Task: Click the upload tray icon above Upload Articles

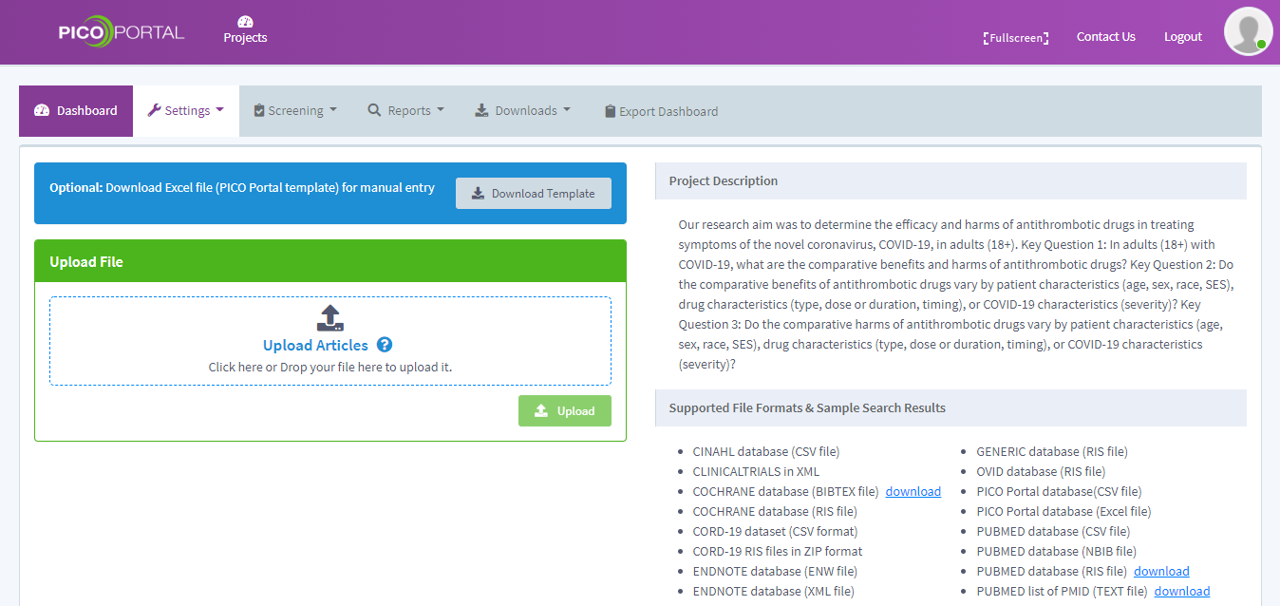Action: point(329,317)
